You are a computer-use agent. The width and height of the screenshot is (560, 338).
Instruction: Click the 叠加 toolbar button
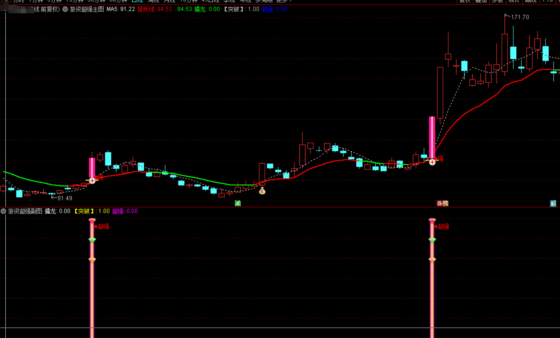pos(481,2)
